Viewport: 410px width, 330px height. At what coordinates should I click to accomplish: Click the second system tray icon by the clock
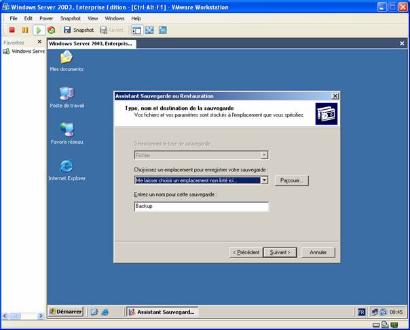point(384,312)
